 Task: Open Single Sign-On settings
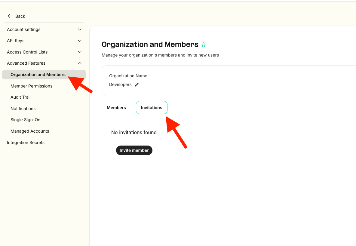(26, 120)
